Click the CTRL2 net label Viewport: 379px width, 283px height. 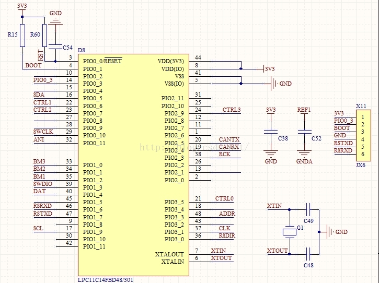pos(42,110)
